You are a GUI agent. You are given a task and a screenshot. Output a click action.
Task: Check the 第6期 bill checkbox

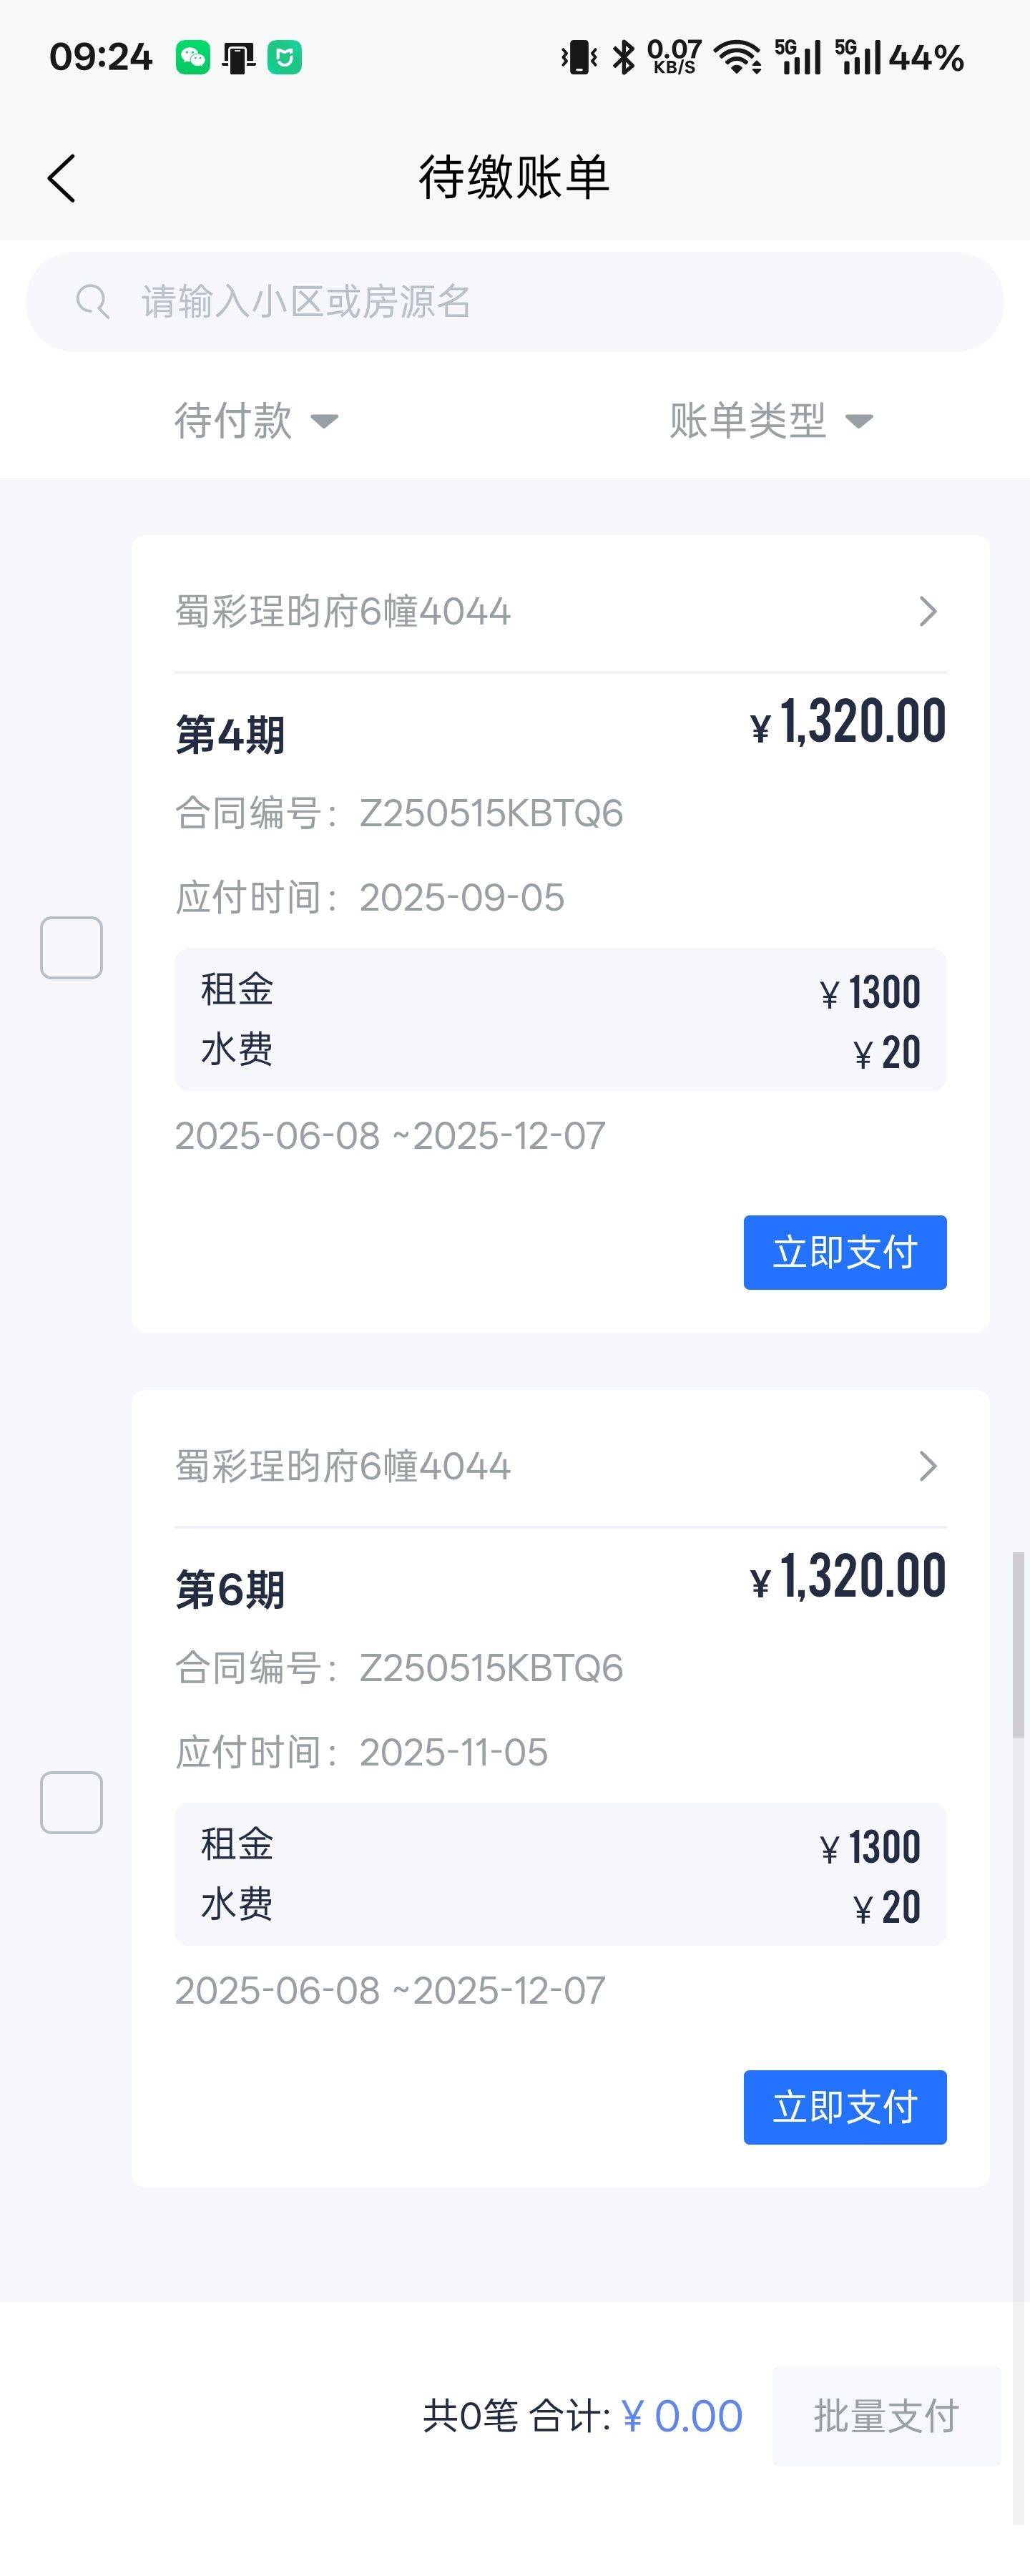click(x=71, y=1802)
